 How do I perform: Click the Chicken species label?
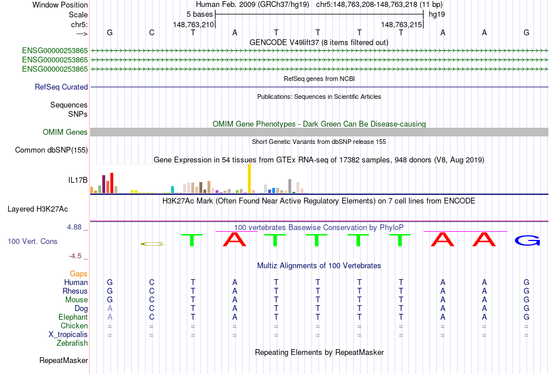tap(74, 325)
